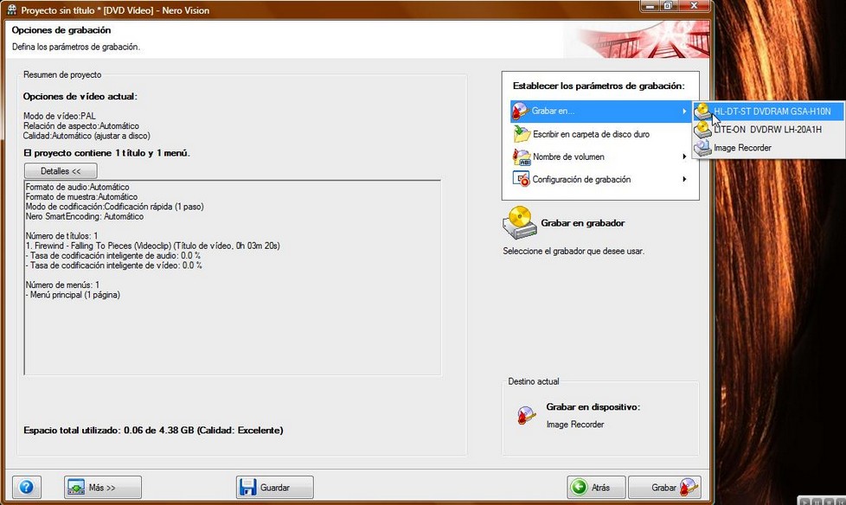This screenshot has width=846, height=505.
Task: Open help with the question mark button
Action: pyautogui.click(x=27, y=487)
